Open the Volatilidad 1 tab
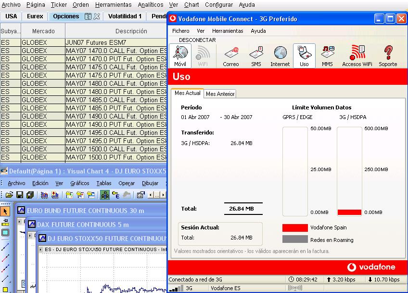This screenshot has height=293, width=408. 125,16
